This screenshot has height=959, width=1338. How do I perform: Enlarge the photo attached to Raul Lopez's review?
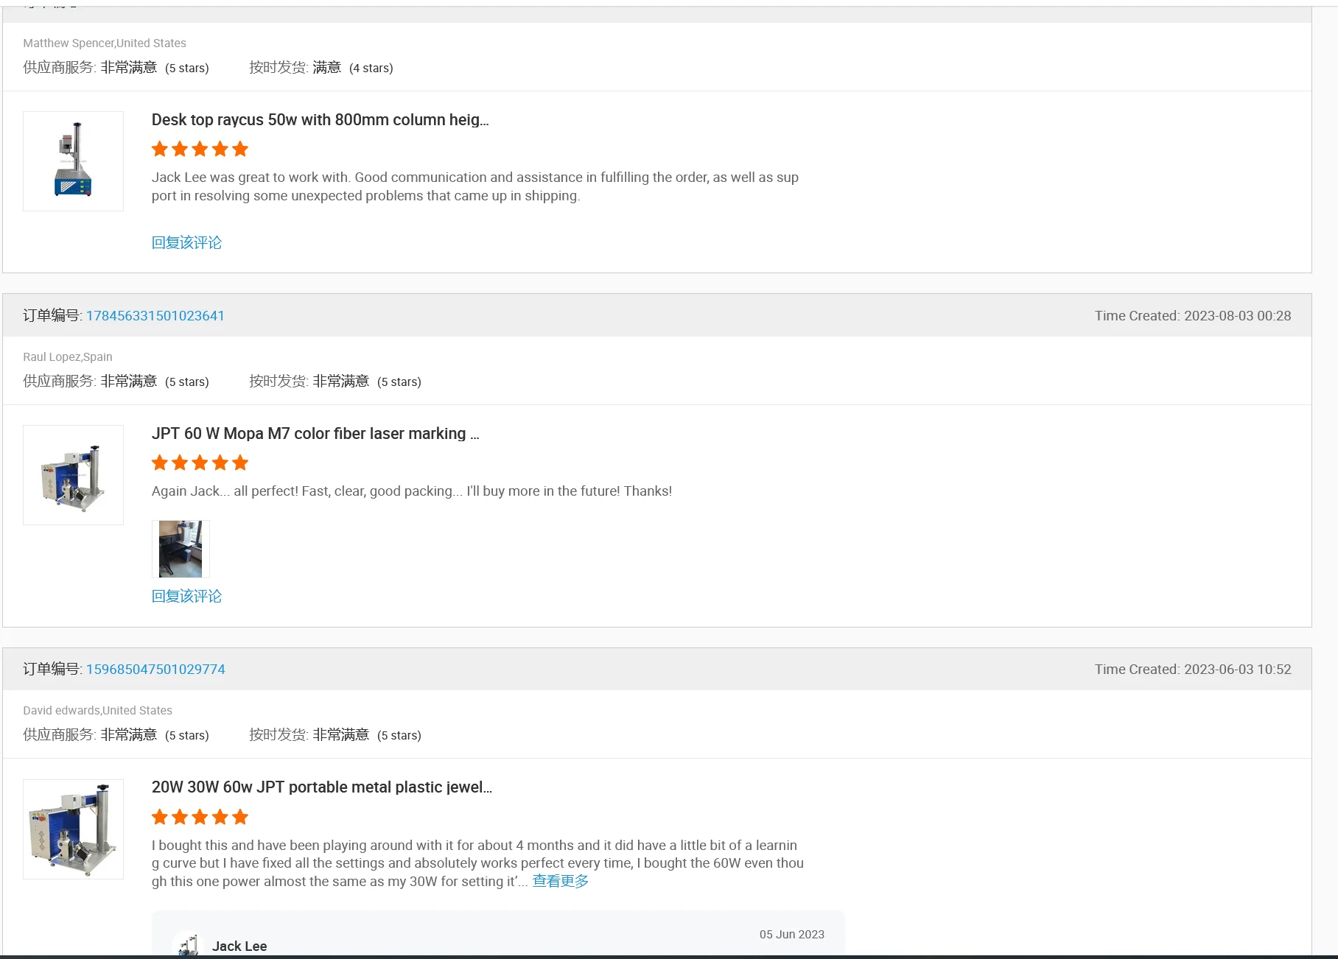[x=181, y=549]
